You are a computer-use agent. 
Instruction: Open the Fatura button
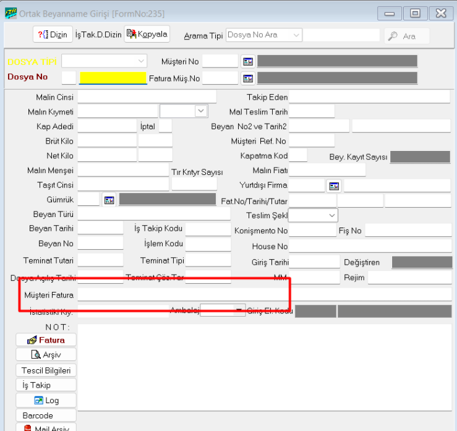[x=46, y=340]
